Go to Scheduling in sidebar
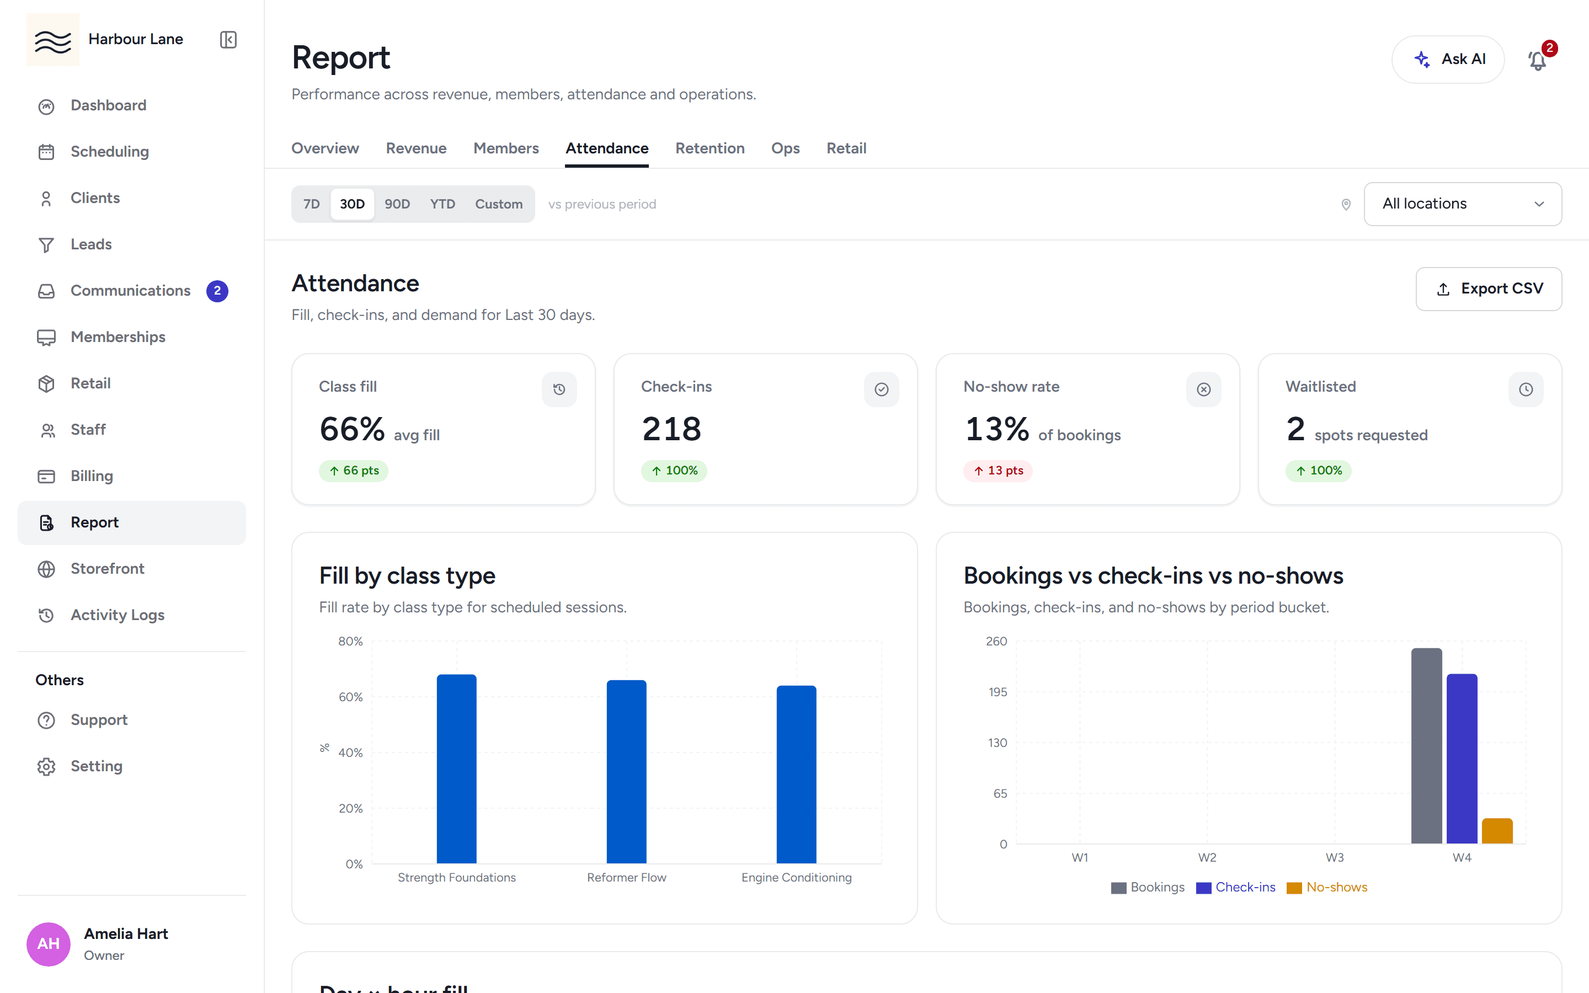This screenshot has height=993, width=1589. pos(131,152)
